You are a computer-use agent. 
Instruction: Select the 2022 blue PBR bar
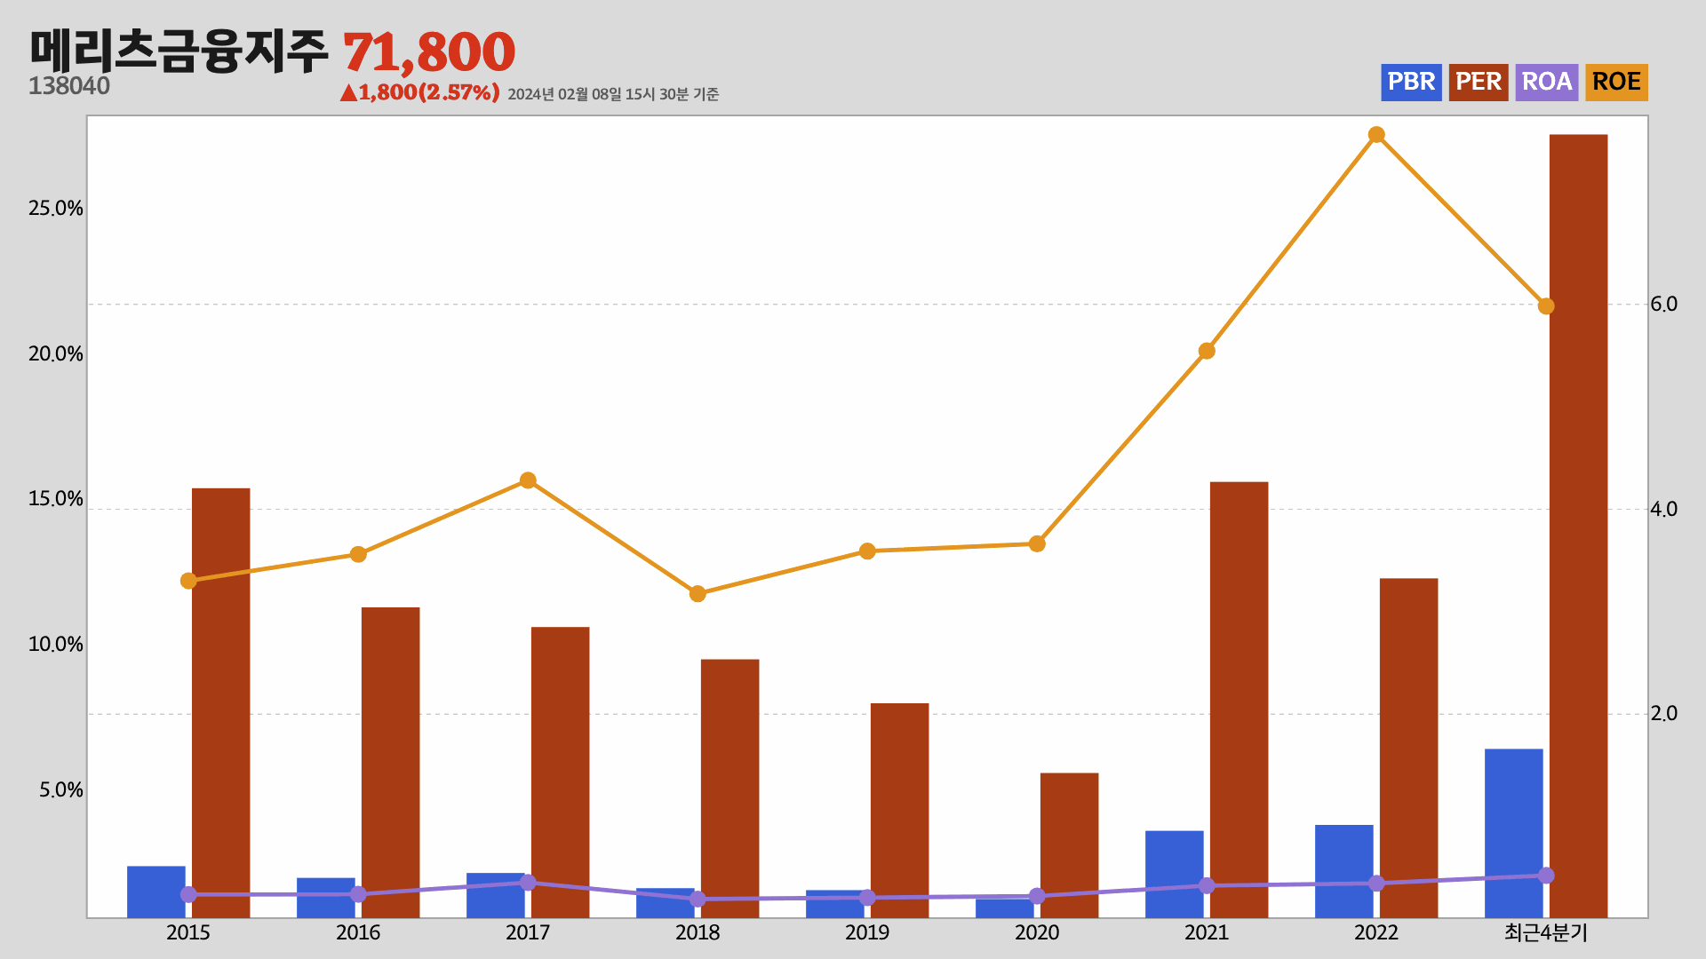point(1344,871)
